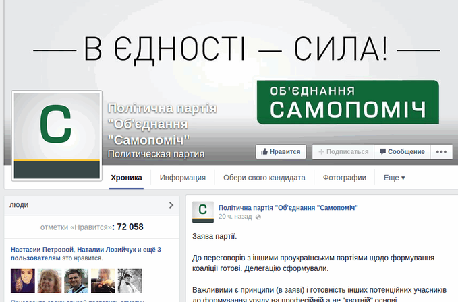Click the post timestamp 20 ч. назад

235,217
